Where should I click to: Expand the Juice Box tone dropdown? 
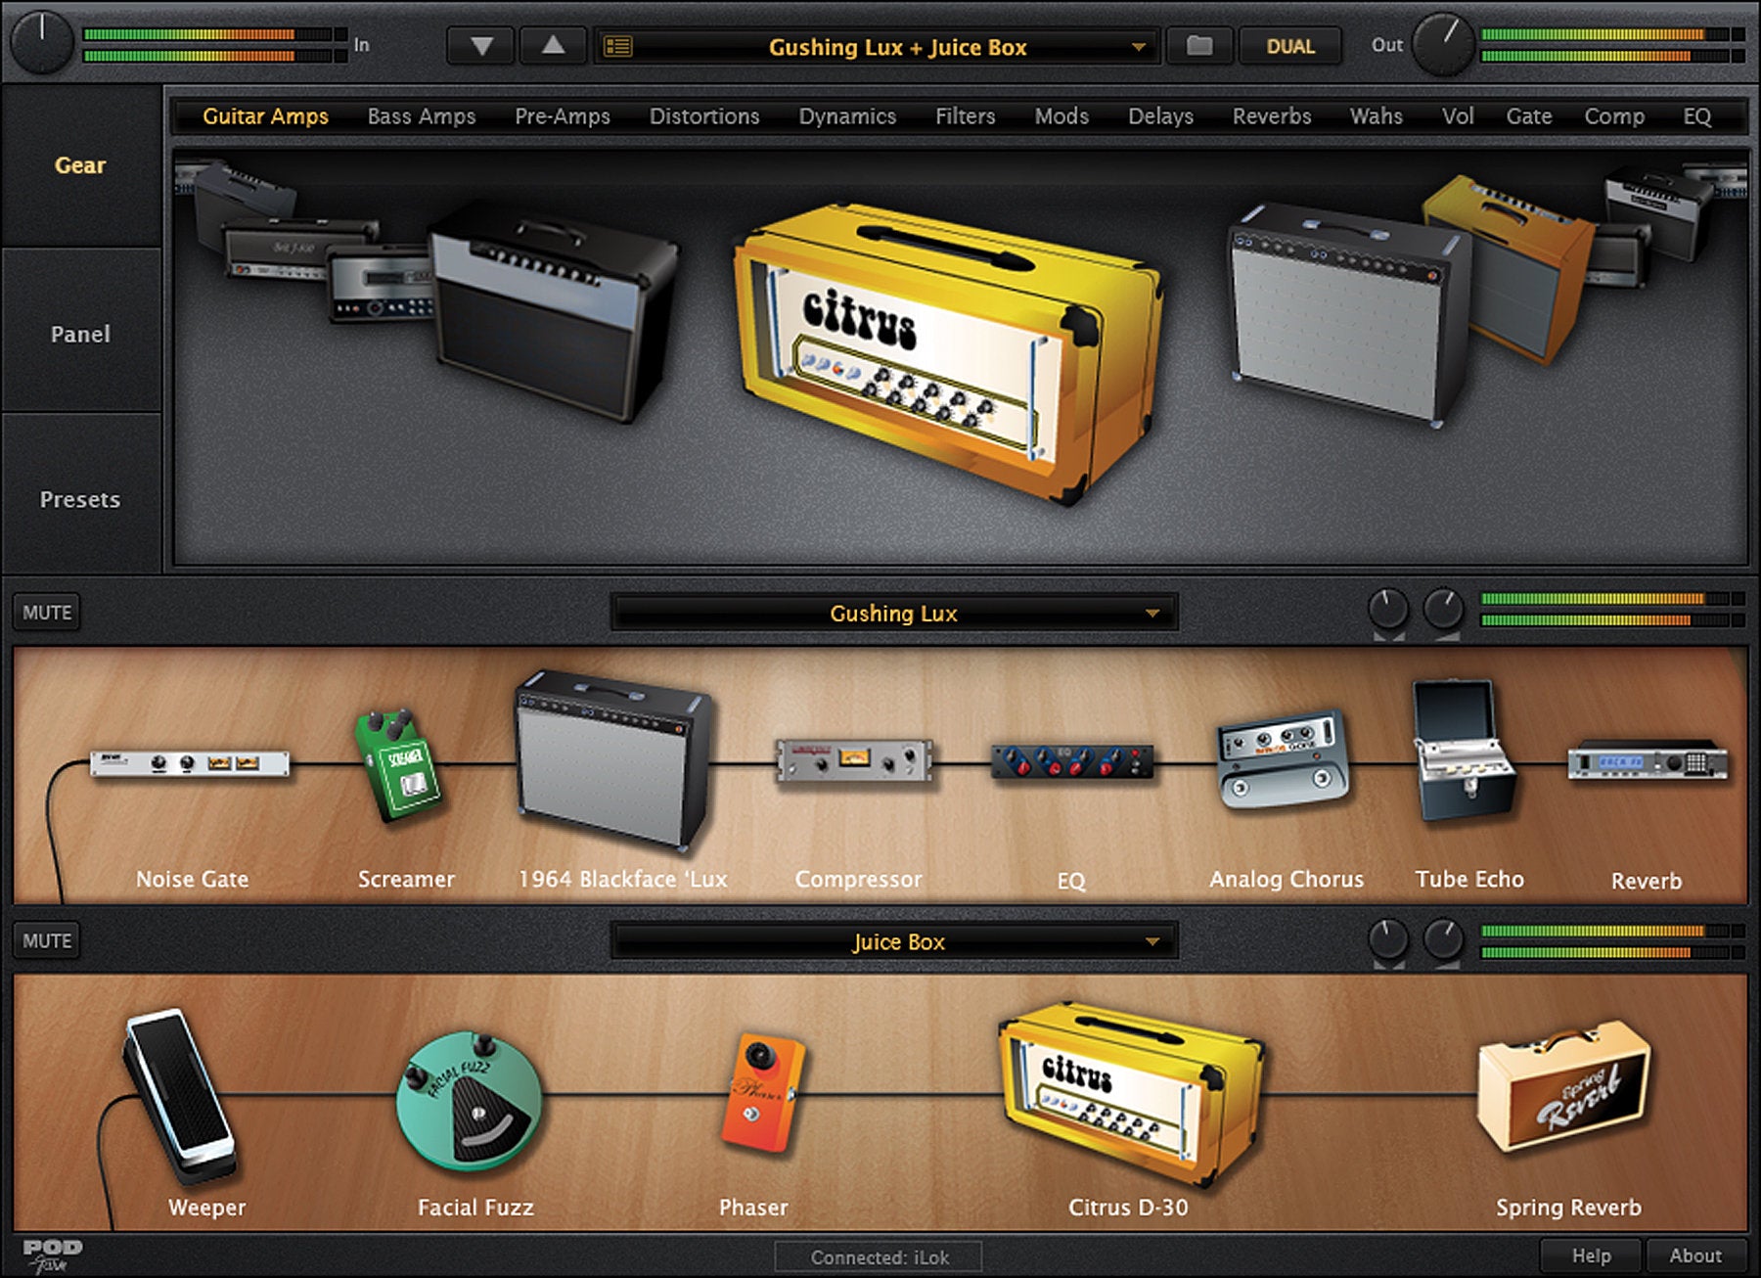coord(1151,941)
